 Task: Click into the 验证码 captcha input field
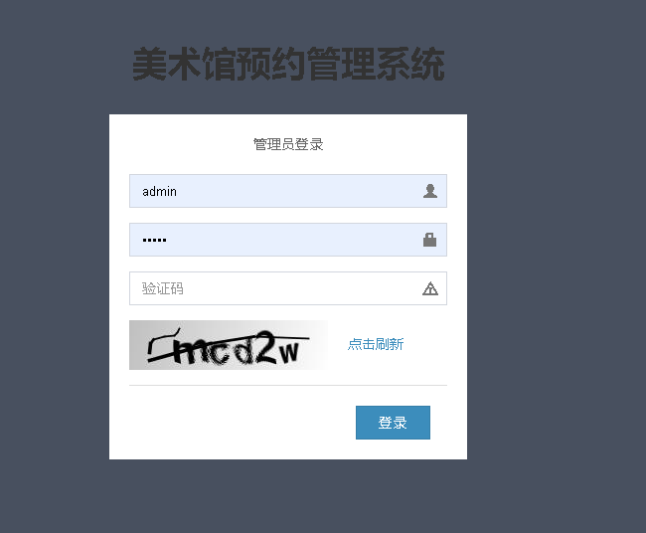pyautogui.click(x=288, y=288)
